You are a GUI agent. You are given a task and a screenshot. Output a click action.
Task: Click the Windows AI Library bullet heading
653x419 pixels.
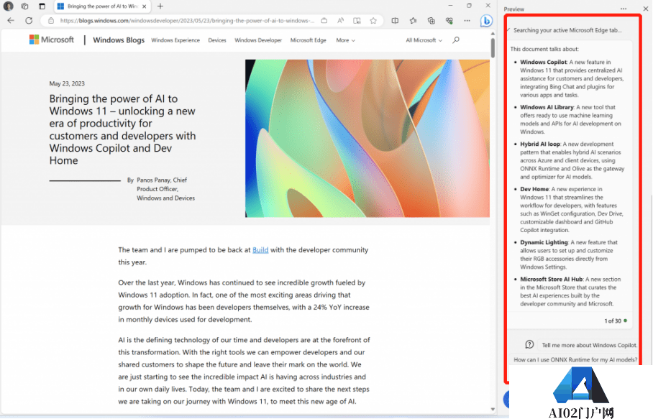click(547, 107)
